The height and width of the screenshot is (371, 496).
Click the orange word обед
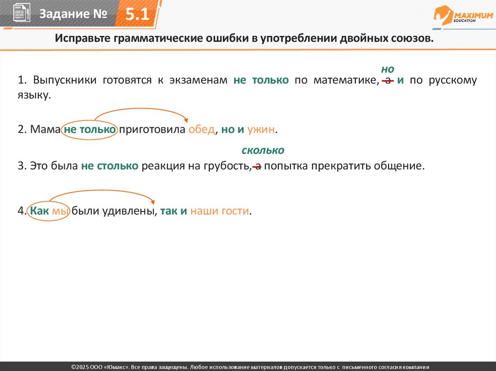201,129
